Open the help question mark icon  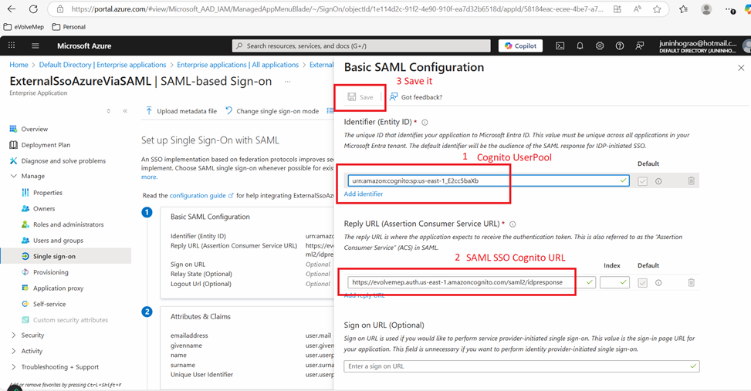620,46
